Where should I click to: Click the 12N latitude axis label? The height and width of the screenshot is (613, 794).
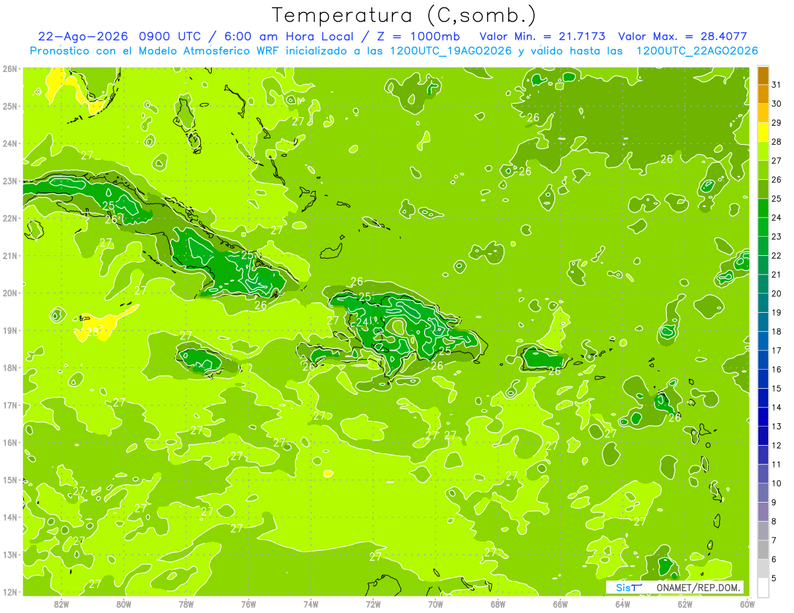point(10,592)
